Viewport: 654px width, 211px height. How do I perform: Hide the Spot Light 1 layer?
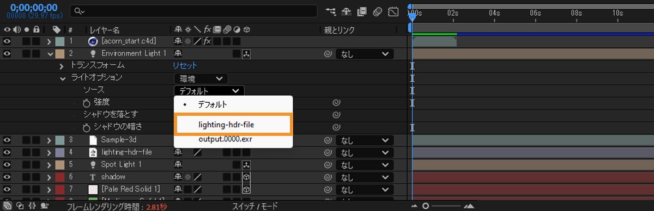pyautogui.click(x=7, y=164)
